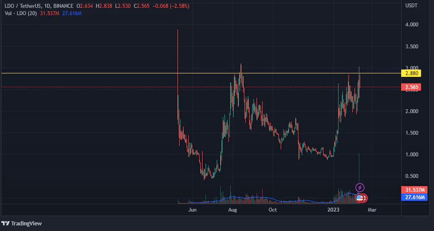Click the 1.000 price axis value
Screen dimensions: 434x231
pos(412,155)
